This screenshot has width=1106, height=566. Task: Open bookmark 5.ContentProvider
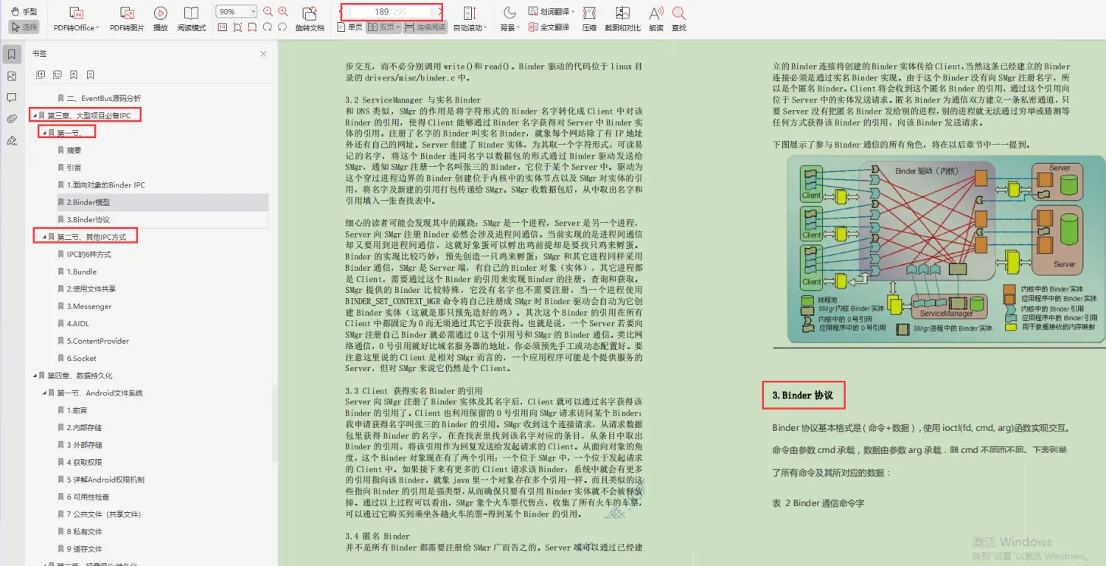click(93, 341)
